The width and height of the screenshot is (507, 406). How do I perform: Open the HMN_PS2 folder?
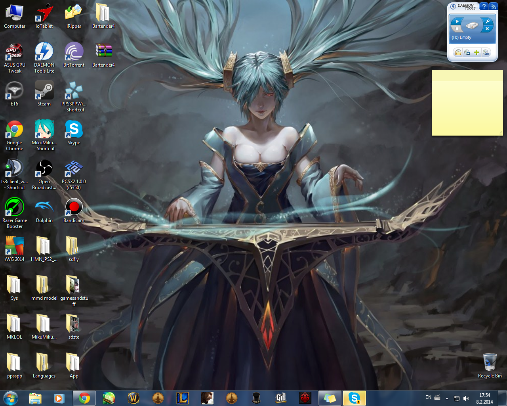44,249
